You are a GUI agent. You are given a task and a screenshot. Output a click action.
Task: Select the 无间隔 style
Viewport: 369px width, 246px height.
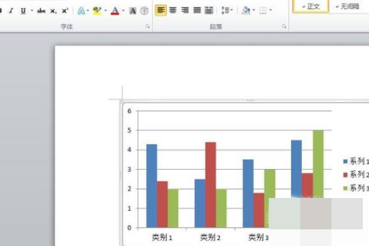click(x=347, y=6)
